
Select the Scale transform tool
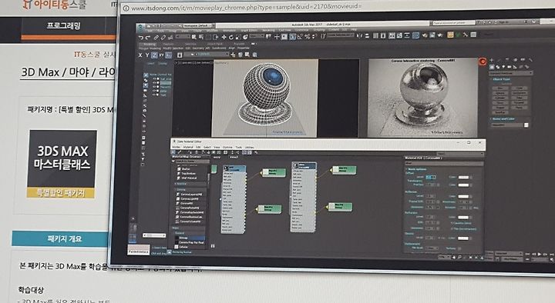coord(237,38)
